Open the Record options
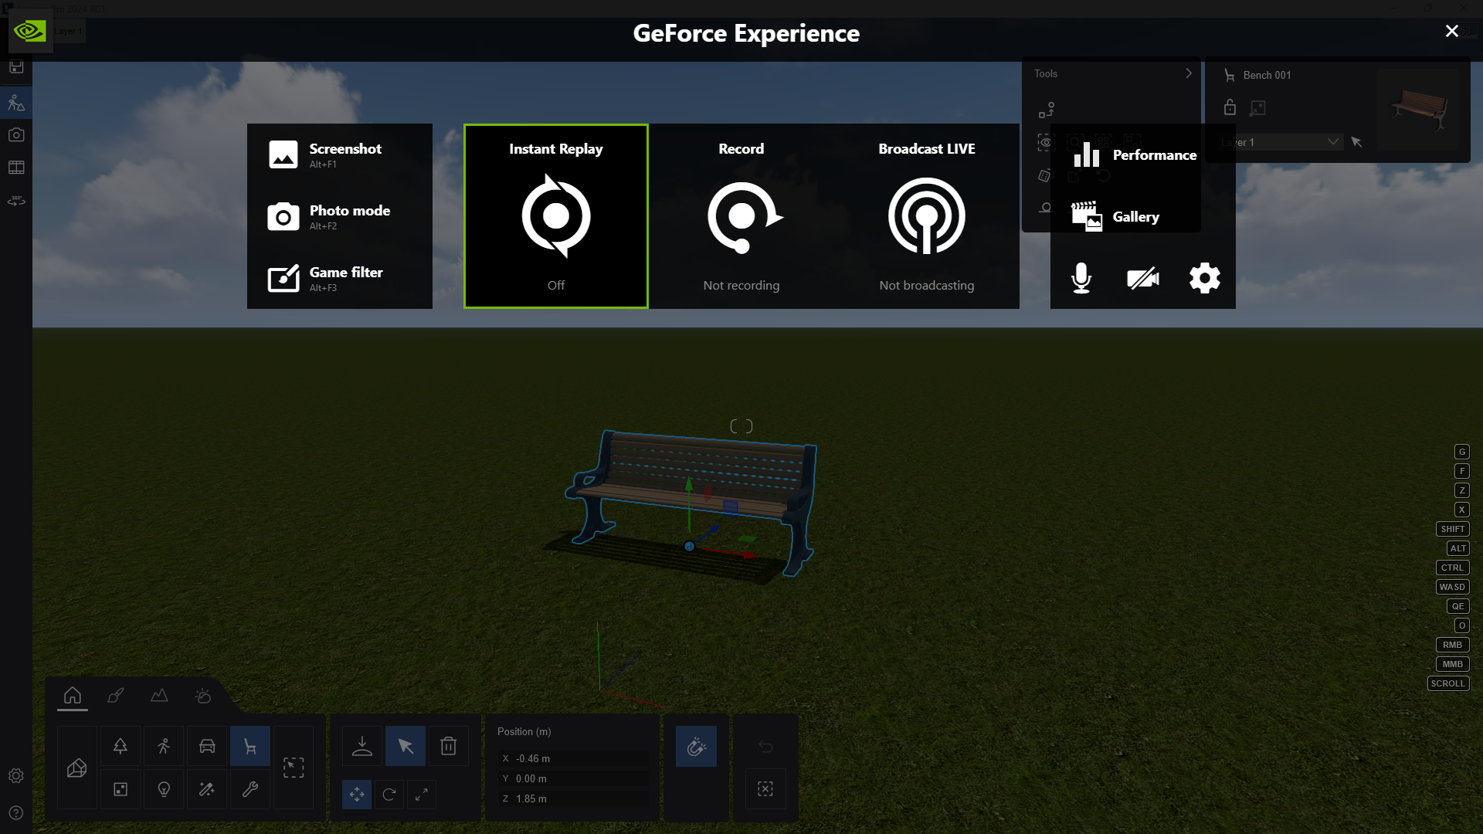This screenshot has height=834, width=1483. [x=741, y=216]
